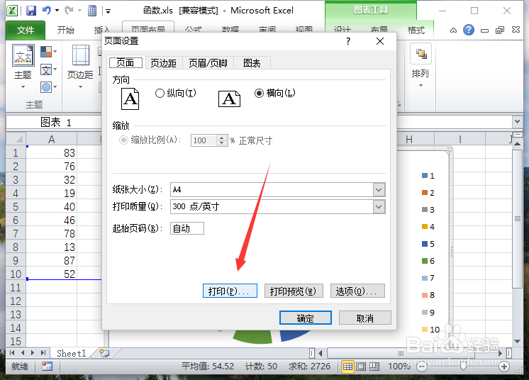Click the Options (选项) button

pos(357,291)
